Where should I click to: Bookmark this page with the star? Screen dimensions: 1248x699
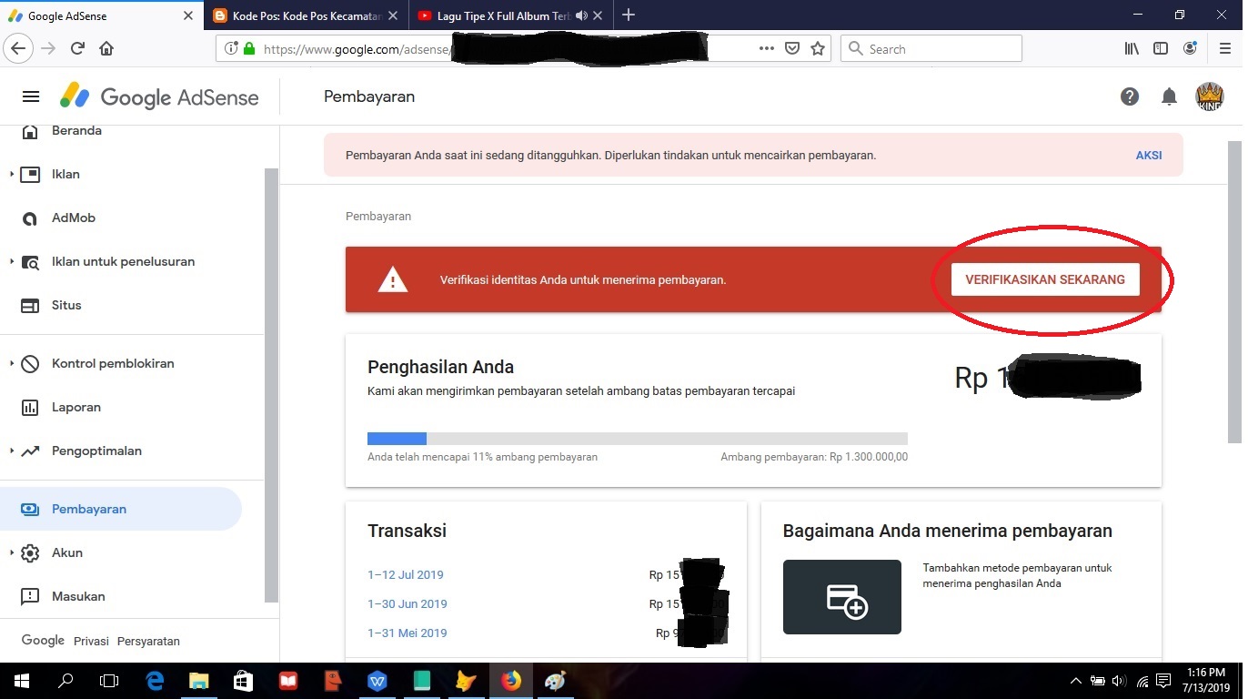coord(818,49)
